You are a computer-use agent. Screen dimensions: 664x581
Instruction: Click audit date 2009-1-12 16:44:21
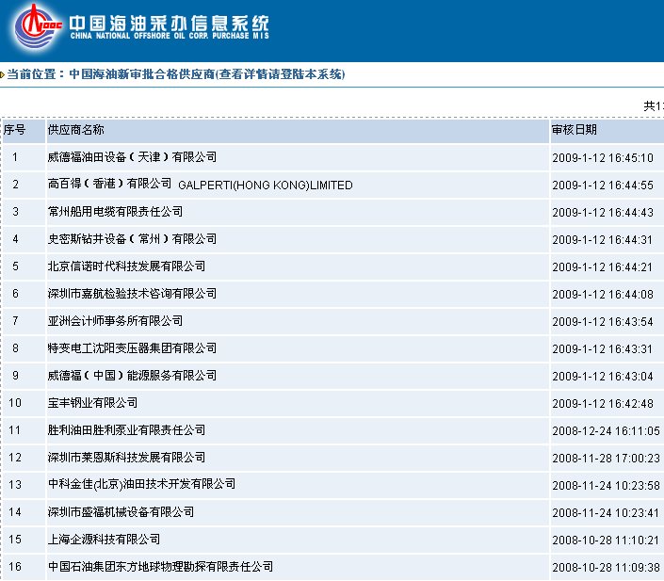602,267
